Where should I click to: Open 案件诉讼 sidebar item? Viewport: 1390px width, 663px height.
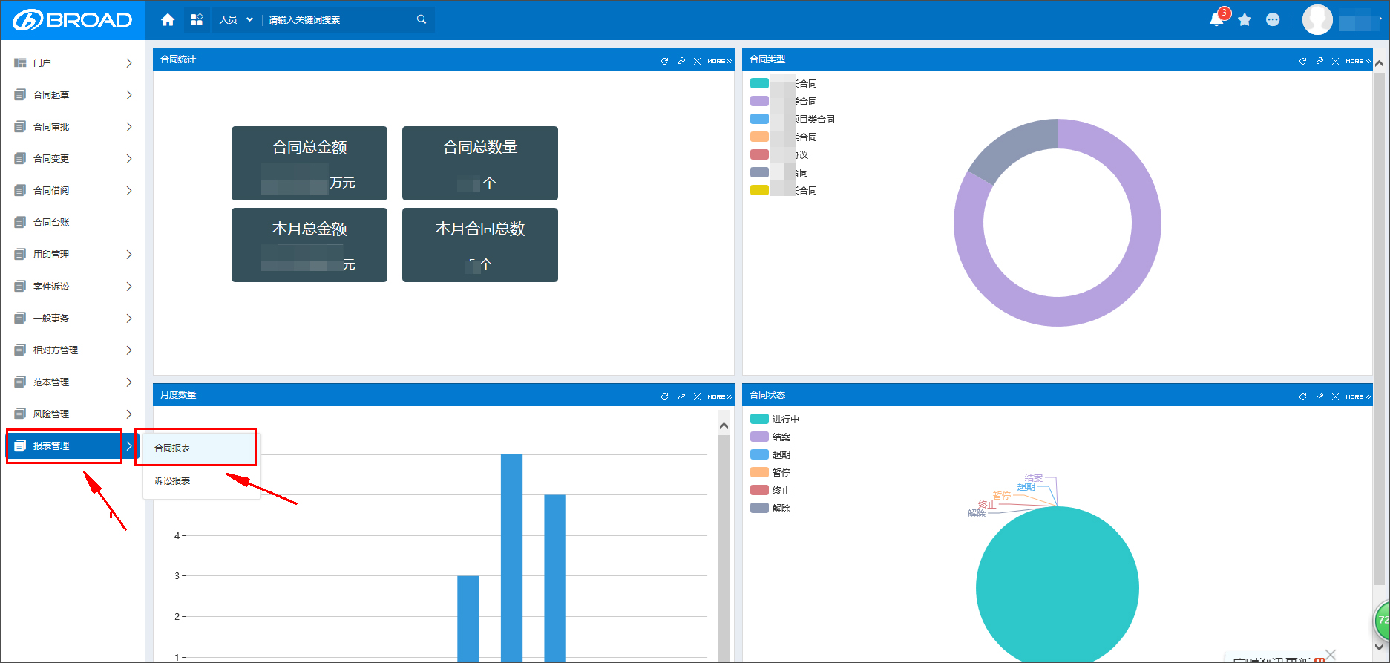click(x=73, y=287)
